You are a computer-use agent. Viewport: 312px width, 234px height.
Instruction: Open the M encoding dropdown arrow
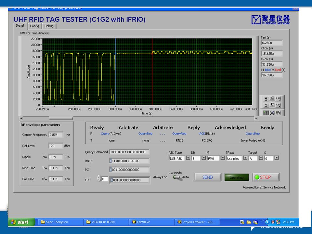(x=223, y=158)
